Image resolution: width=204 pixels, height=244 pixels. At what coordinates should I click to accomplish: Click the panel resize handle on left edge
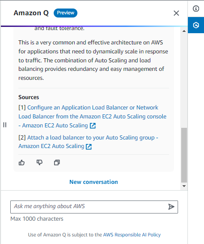(5, 125)
